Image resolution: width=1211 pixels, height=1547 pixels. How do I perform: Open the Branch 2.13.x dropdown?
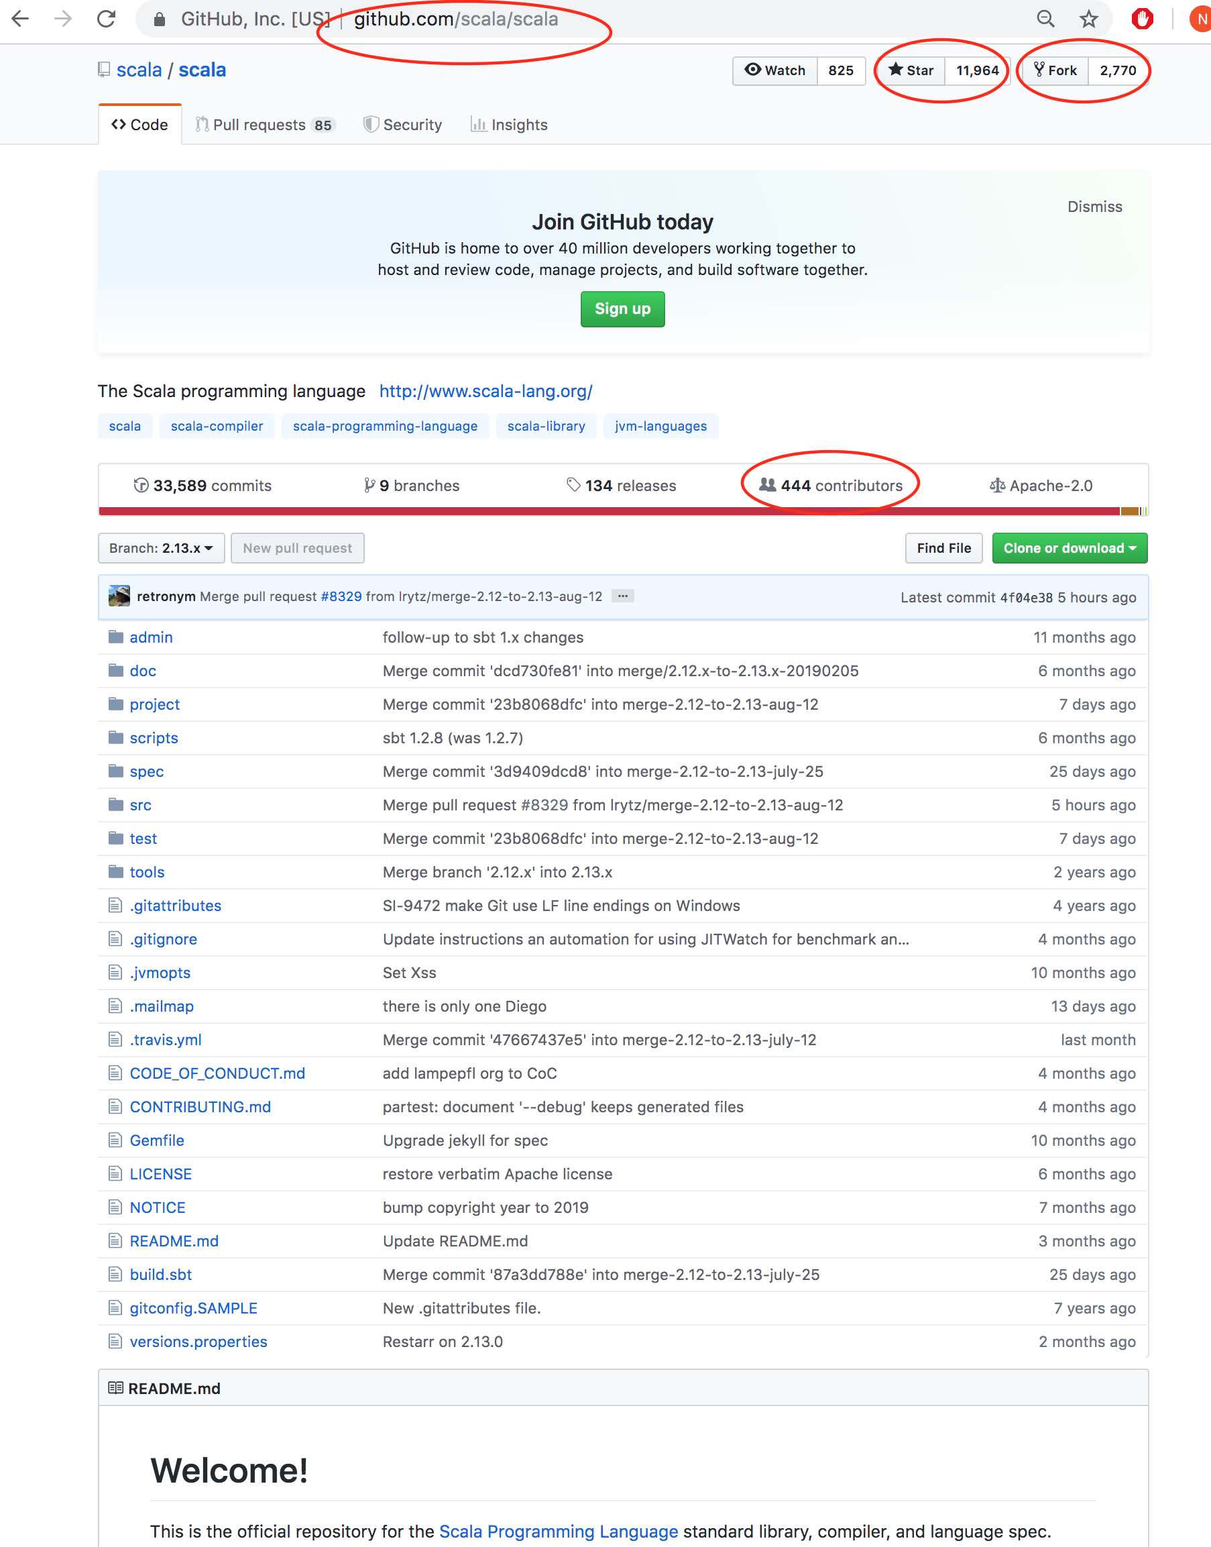pyautogui.click(x=161, y=548)
